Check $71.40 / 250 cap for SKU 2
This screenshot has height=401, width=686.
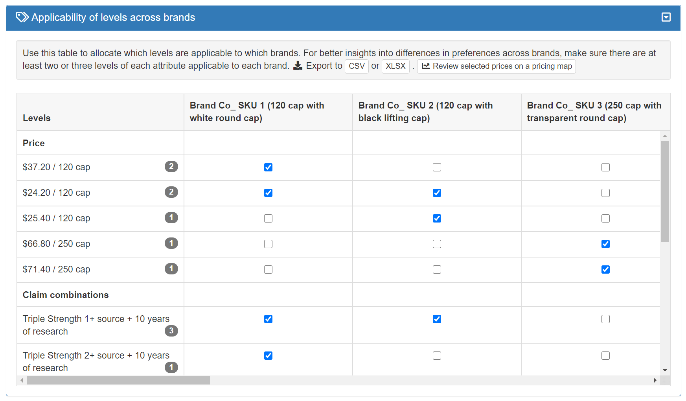pos(437,269)
